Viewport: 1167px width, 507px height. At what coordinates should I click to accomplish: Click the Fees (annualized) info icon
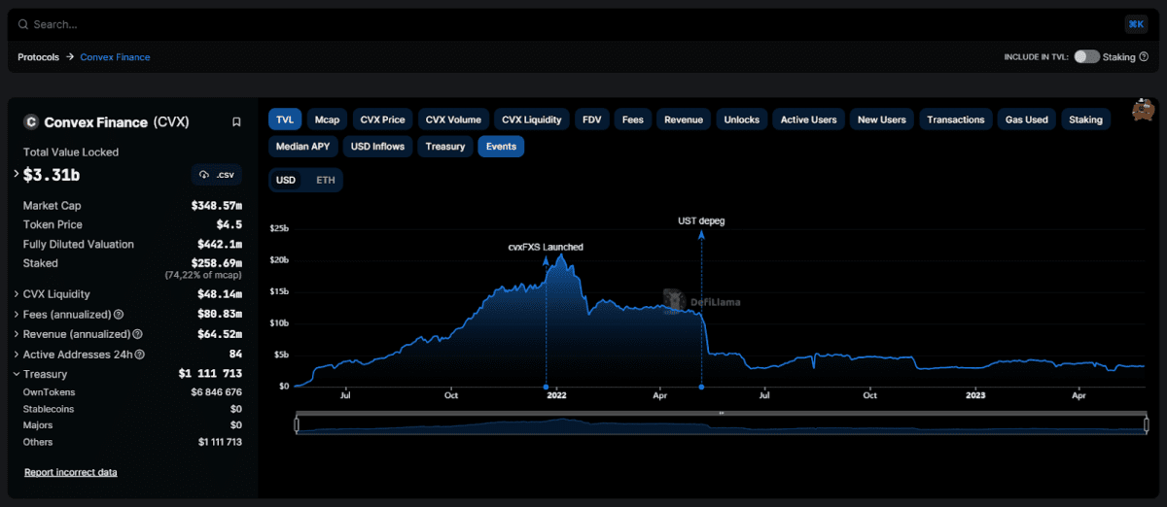[x=119, y=315]
